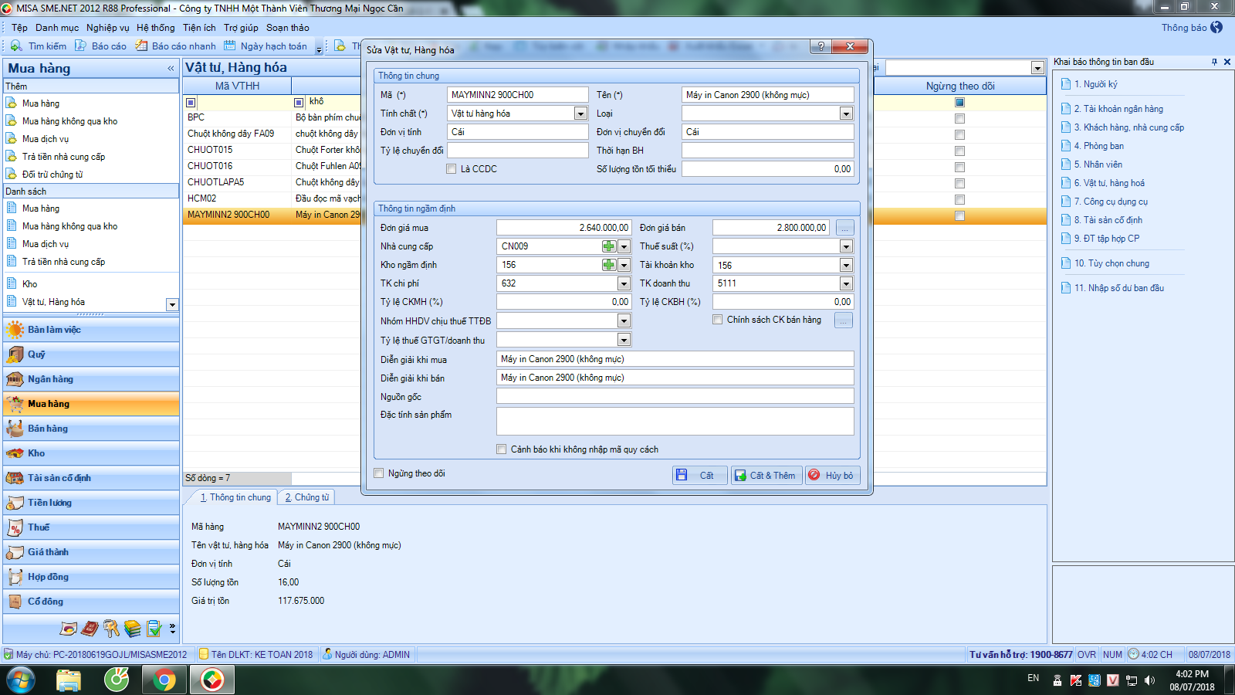Open the Ngân hàng module
1235x695 pixels.
[91, 379]
